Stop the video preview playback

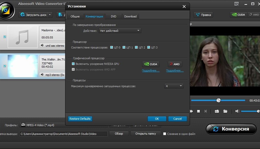click(198, 111)
